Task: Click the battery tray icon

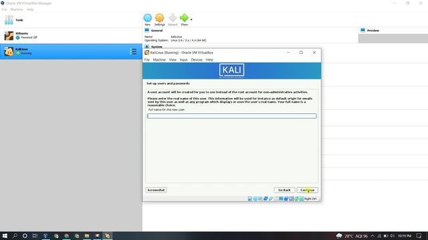Action: [386, 235]
